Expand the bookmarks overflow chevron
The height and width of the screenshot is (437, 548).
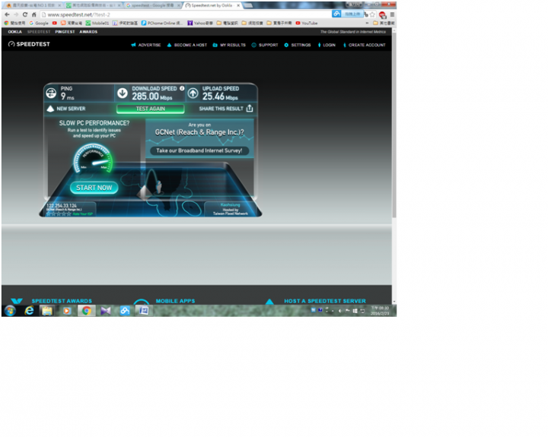(x=367, y=23)
